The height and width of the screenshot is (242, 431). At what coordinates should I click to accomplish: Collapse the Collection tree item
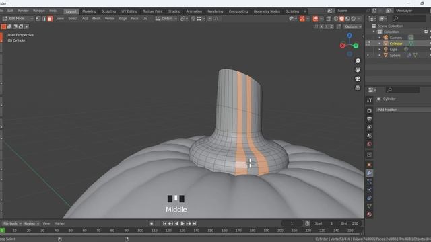pos(374,32)
